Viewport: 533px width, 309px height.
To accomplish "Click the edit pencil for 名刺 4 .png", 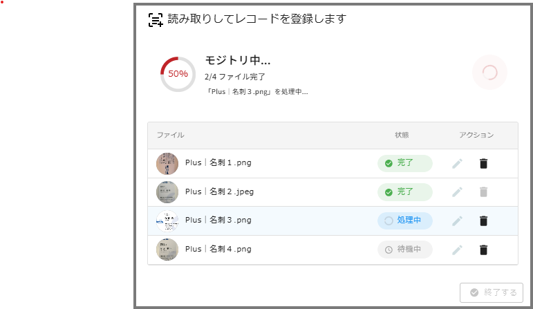I will point(457,250).
